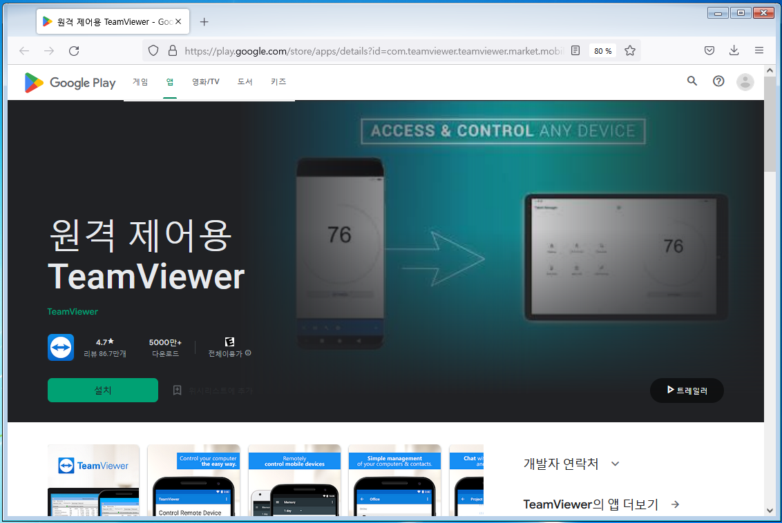Click the content rating info icon
This screenshot has height=523, width=782.
click(248, 353)
